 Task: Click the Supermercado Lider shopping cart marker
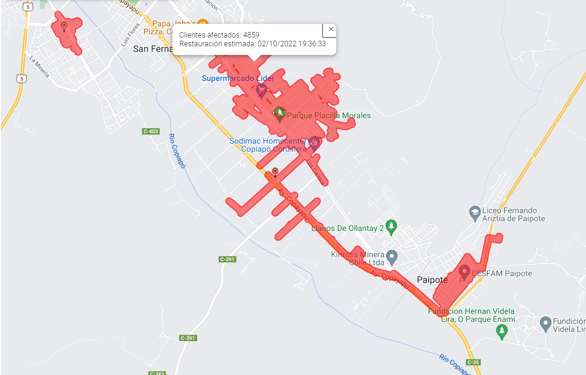(x=261, y=91)
